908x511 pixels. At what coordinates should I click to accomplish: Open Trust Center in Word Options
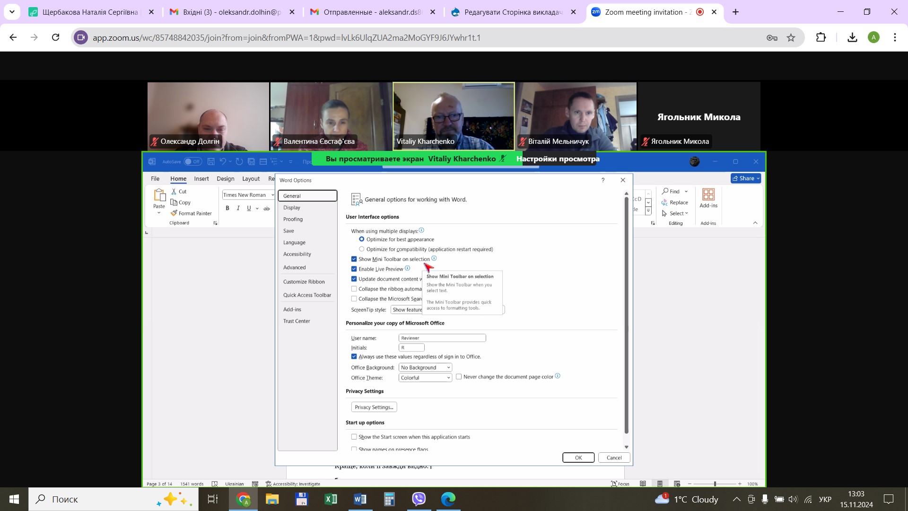(307, 321)
